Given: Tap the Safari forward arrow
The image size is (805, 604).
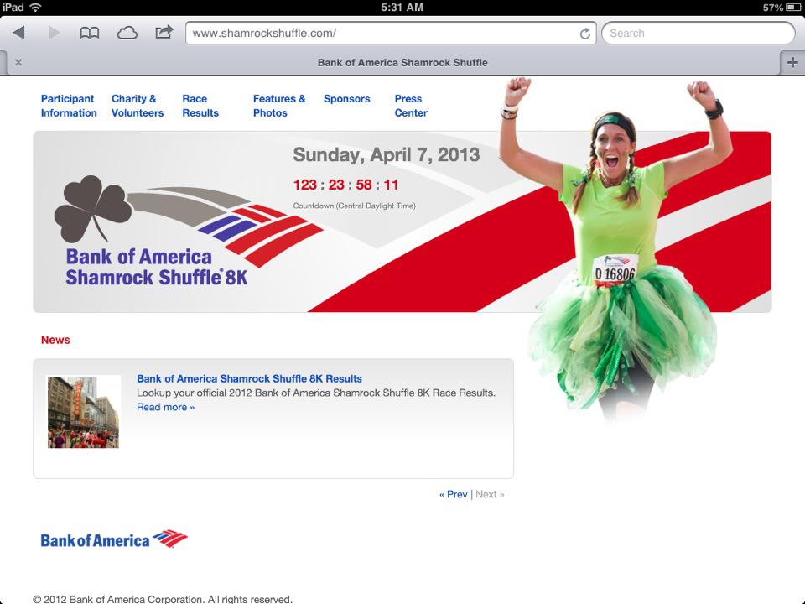Looking at the screenshot, I should [x=55, y=33].
